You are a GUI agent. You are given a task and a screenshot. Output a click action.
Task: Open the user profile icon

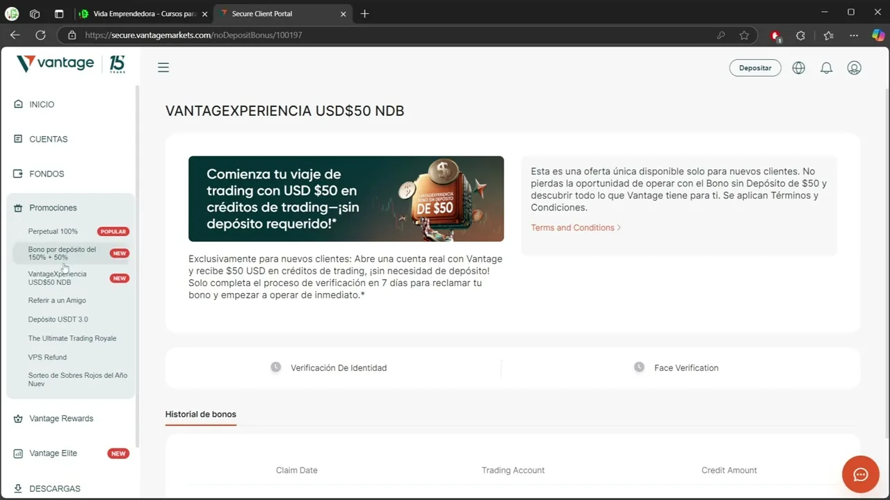click(x=855, y=68)
